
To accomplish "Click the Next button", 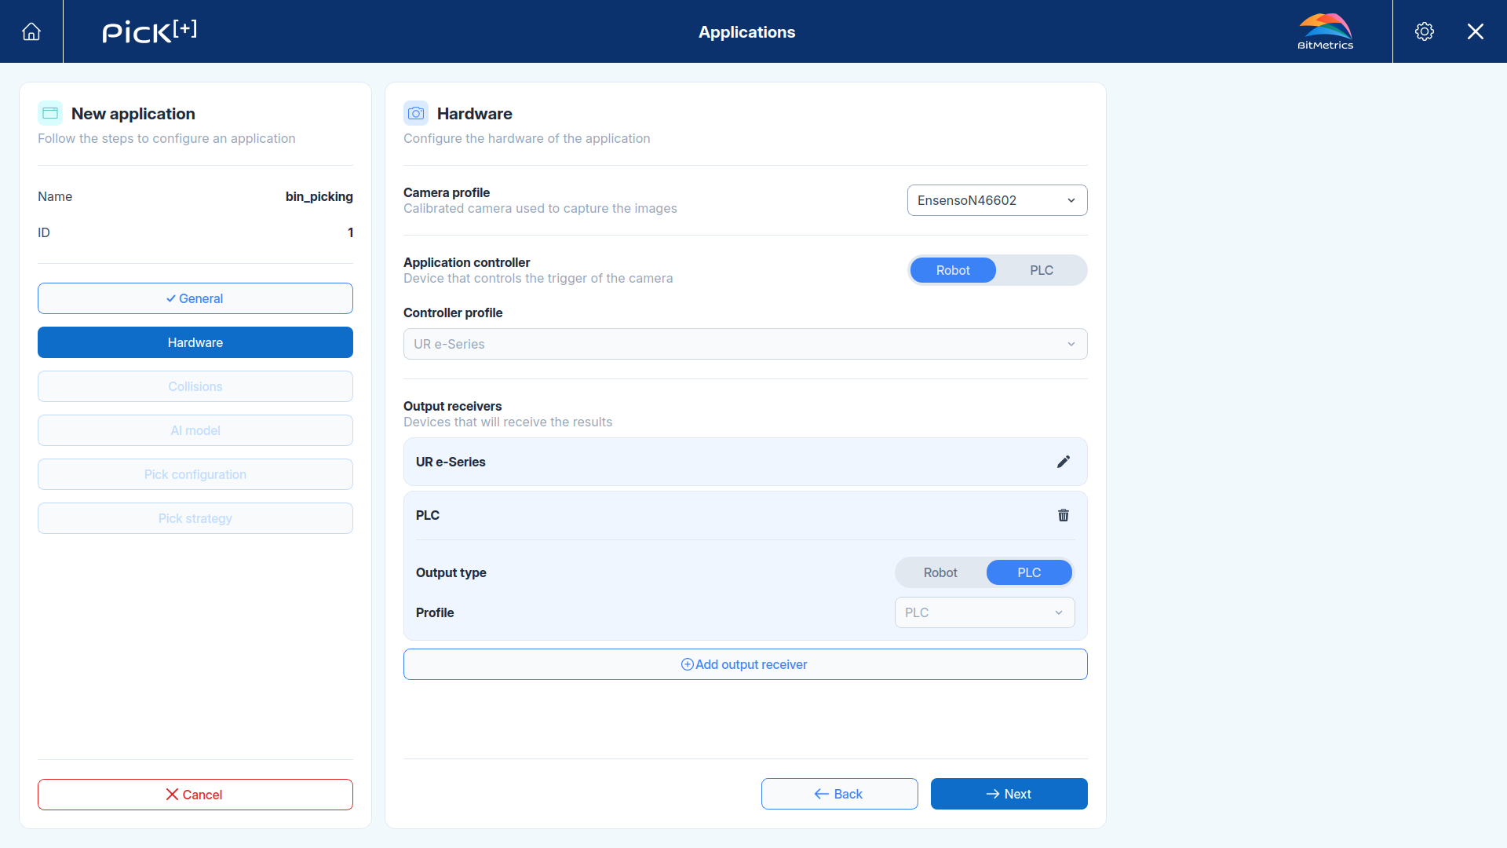I will coord(1009,794).
